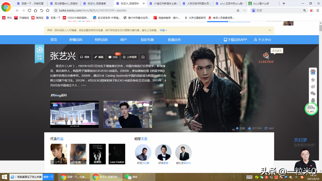Expand summary via >>> link

[x=84, y=85]
